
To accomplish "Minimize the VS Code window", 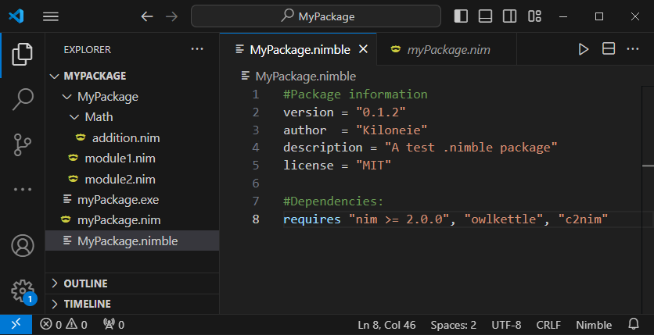I will tap(563, 16).
